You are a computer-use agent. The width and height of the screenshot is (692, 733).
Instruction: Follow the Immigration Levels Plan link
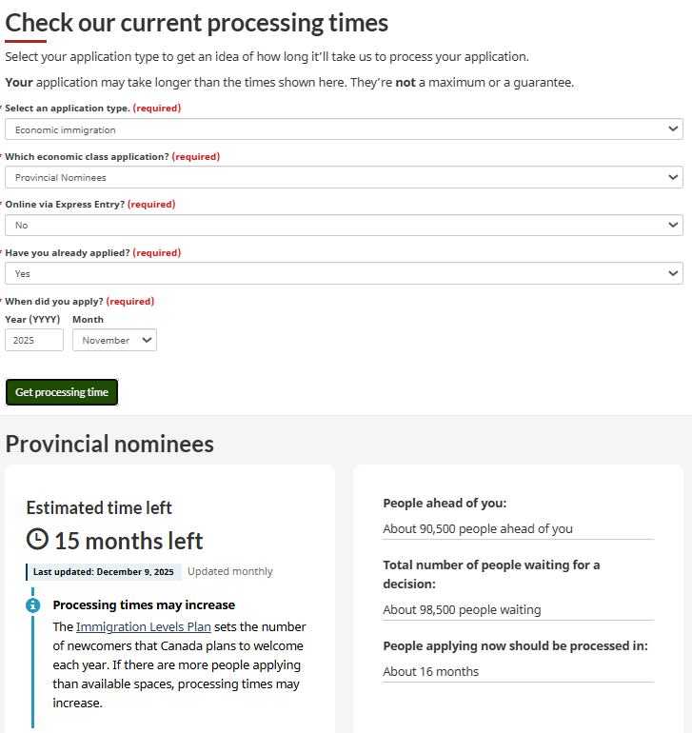(144, 627)
